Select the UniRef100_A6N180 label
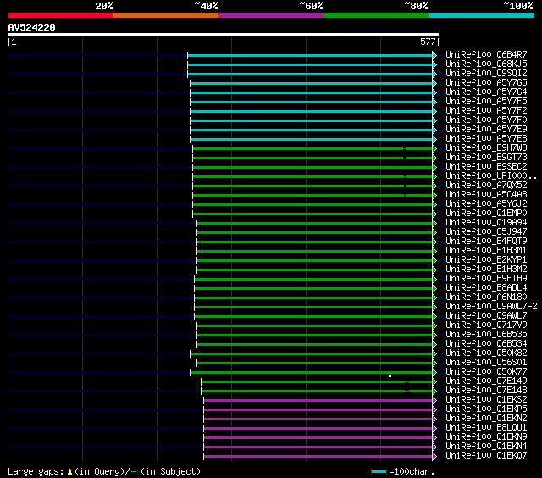The height and width of the screenshot is (478, 542). coord(486,297)
